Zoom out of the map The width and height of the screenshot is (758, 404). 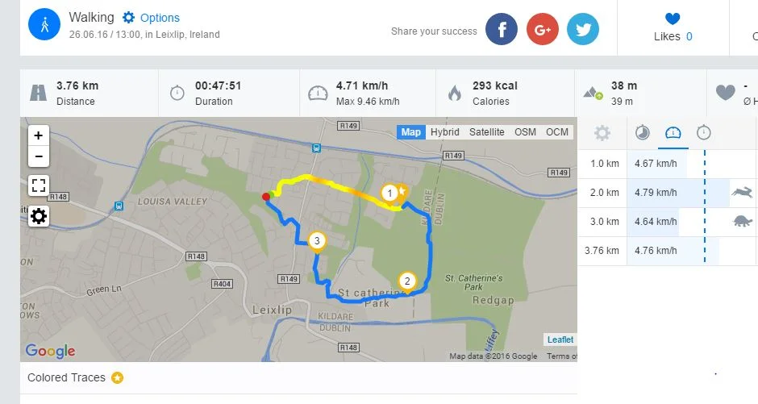[39, 156]
